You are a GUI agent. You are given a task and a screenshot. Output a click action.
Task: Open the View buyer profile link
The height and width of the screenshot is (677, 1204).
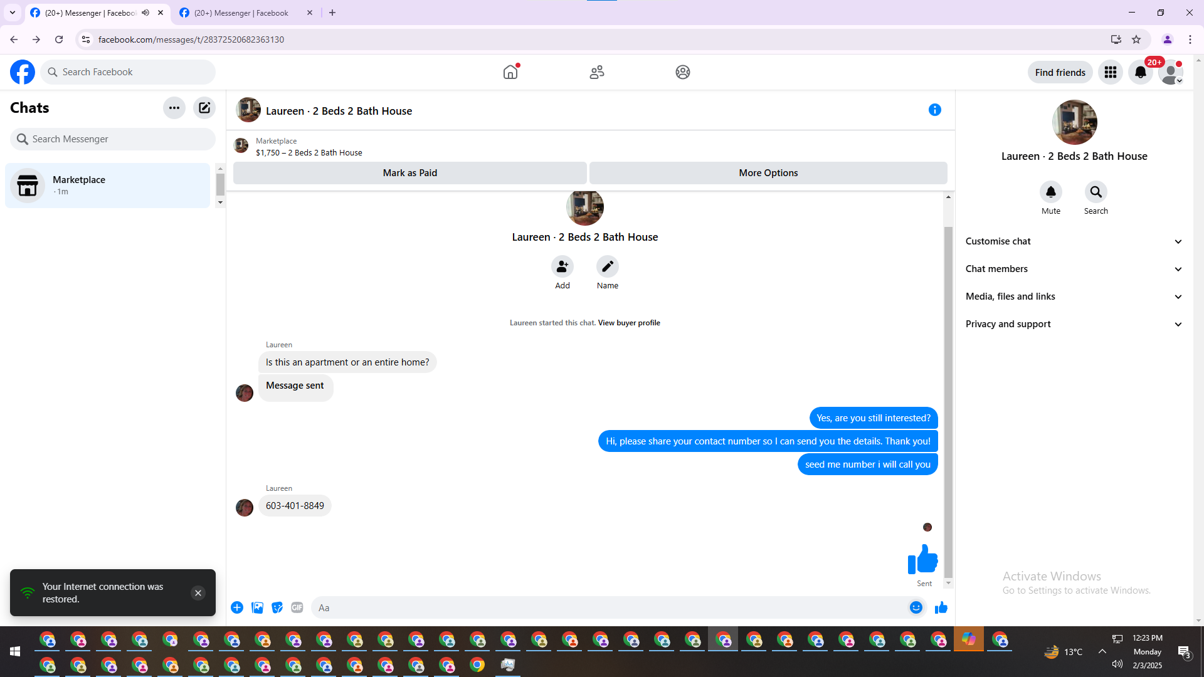(x=629, y=323)
